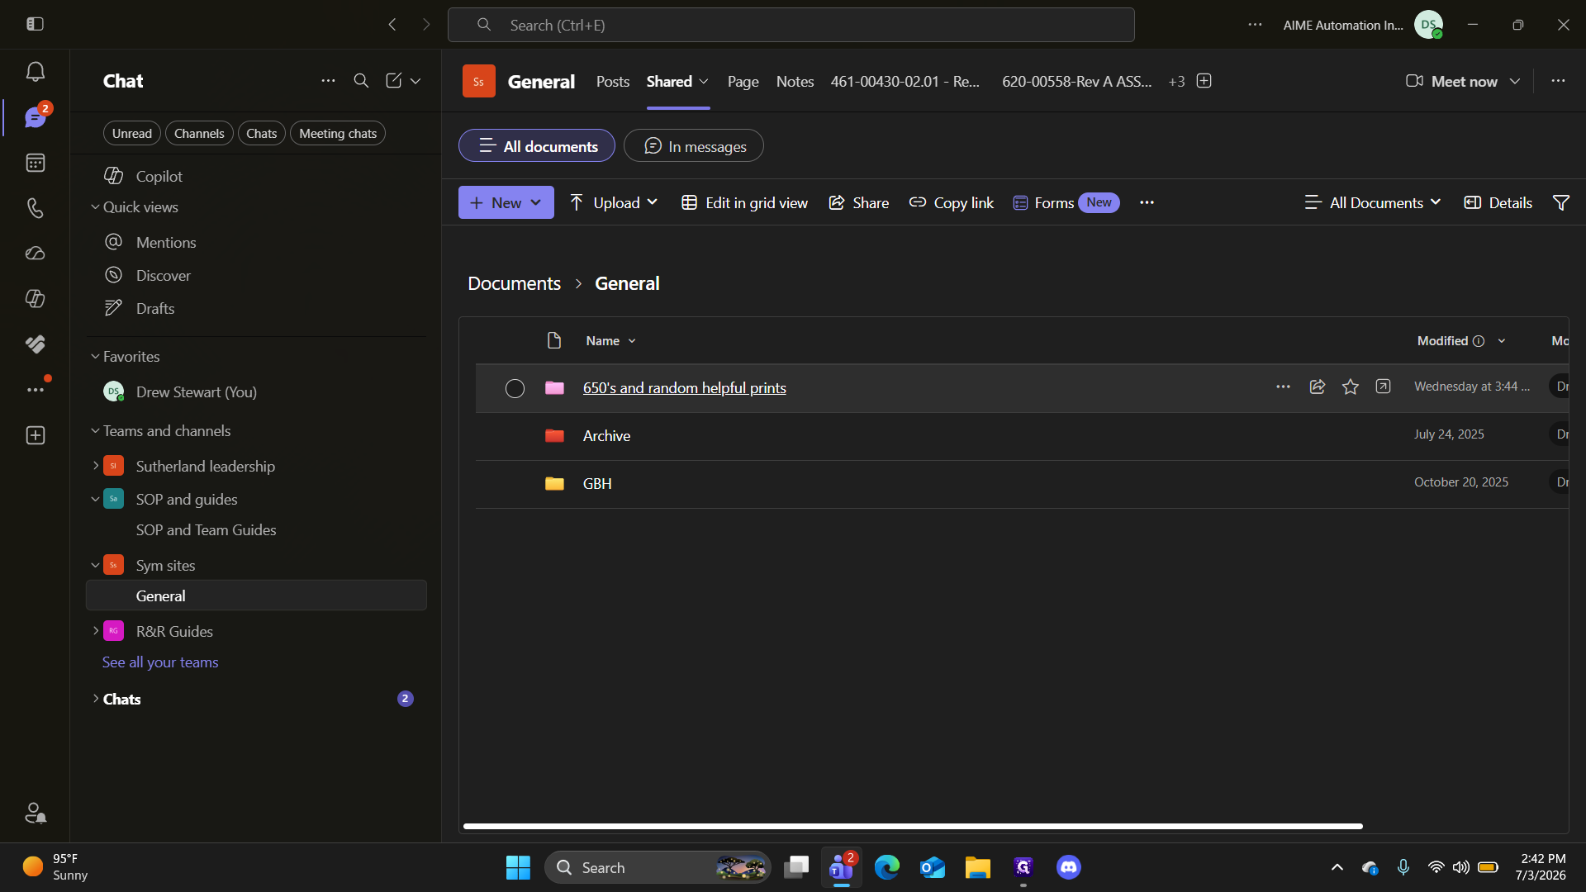The width and height of the screenshot is (1586, 892).
Task: Favorite the 650's folder with star icon
Action: pos(1351,387)
